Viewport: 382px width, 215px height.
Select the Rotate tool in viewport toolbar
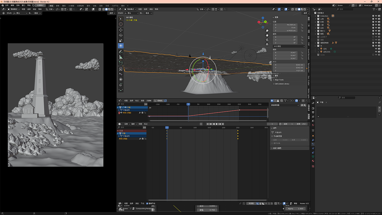(x=121, y=35)
